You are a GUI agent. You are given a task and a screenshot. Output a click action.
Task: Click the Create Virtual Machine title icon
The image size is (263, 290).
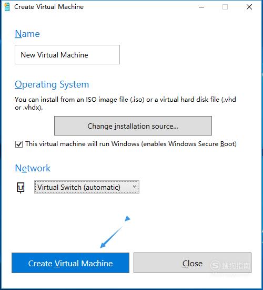(7, 7)
